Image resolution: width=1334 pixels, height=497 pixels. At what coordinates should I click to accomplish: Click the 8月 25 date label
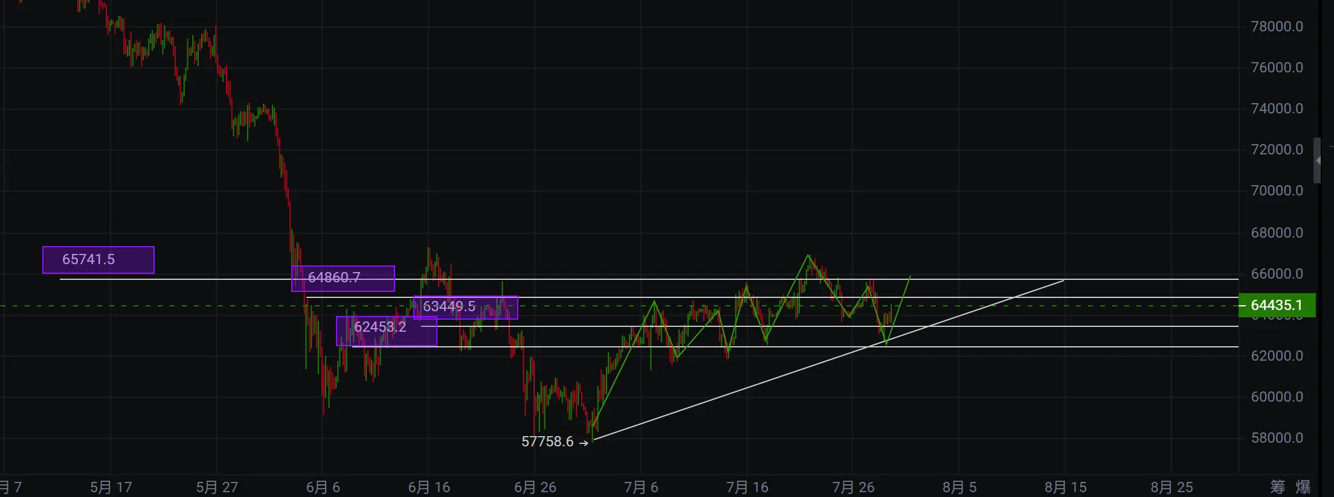(x=1172, y=487)
